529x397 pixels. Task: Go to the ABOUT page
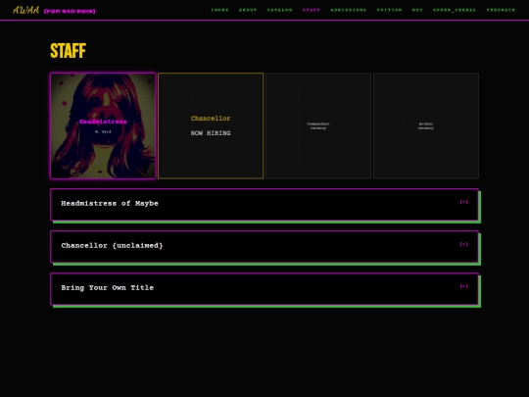pyautogui.click(x=248, y=10)
